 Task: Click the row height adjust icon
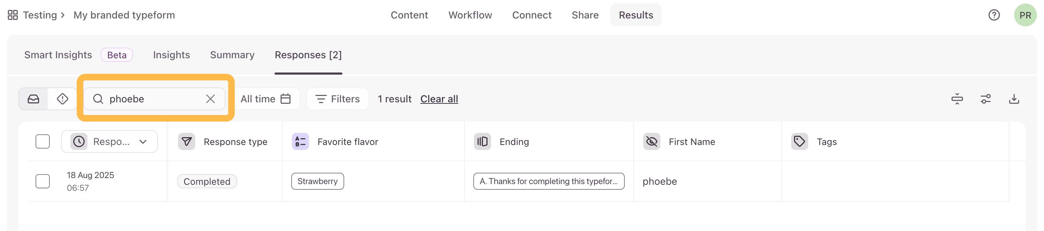coord(957,99)
